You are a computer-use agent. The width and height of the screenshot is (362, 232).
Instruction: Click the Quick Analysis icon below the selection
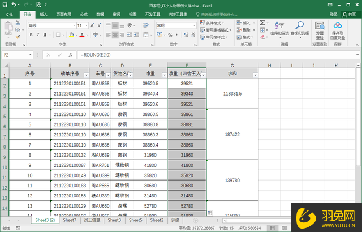point(210,213)
